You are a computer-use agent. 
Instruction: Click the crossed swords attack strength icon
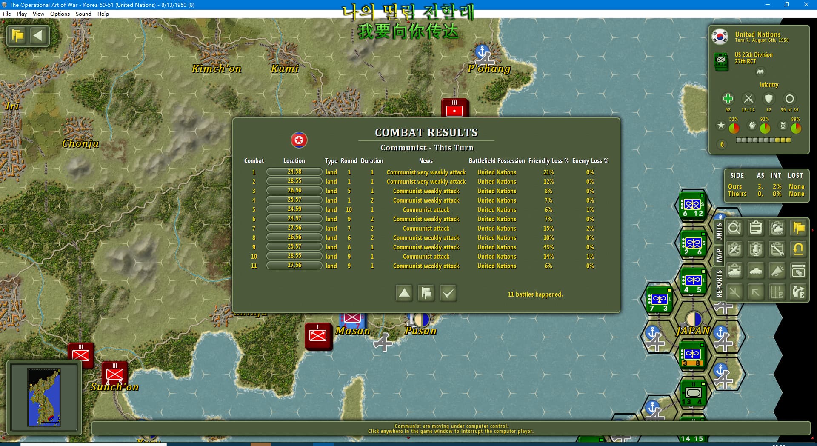pos(748,99)
